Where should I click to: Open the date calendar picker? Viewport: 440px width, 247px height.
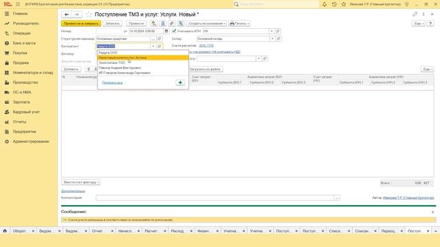click(x=166, y=31)
